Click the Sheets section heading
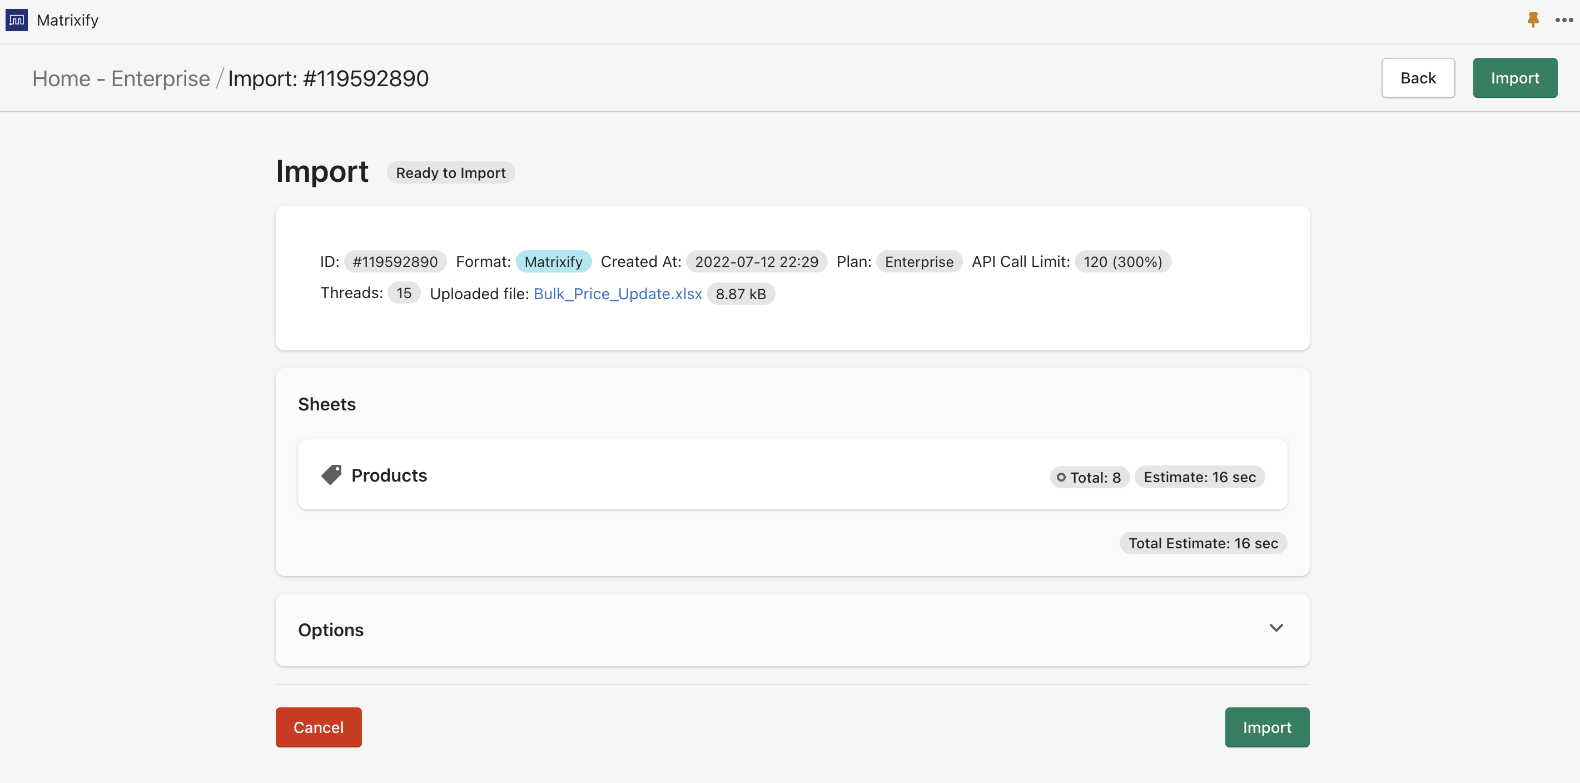1580x783 pixels. [327, 404]
